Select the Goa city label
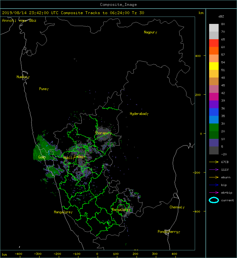 click(42, 157)
